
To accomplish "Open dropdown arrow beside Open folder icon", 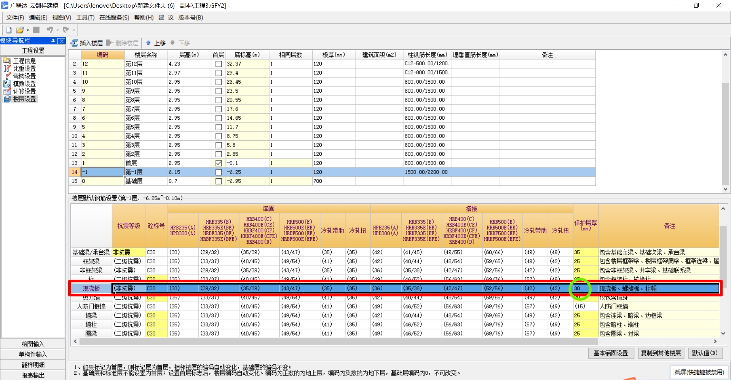I will (27, 30).
